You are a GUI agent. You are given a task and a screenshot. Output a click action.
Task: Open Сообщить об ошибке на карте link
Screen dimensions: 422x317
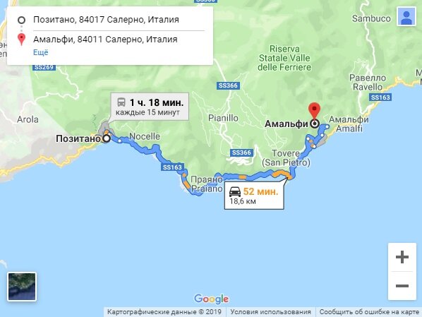[x=369, y=312]
